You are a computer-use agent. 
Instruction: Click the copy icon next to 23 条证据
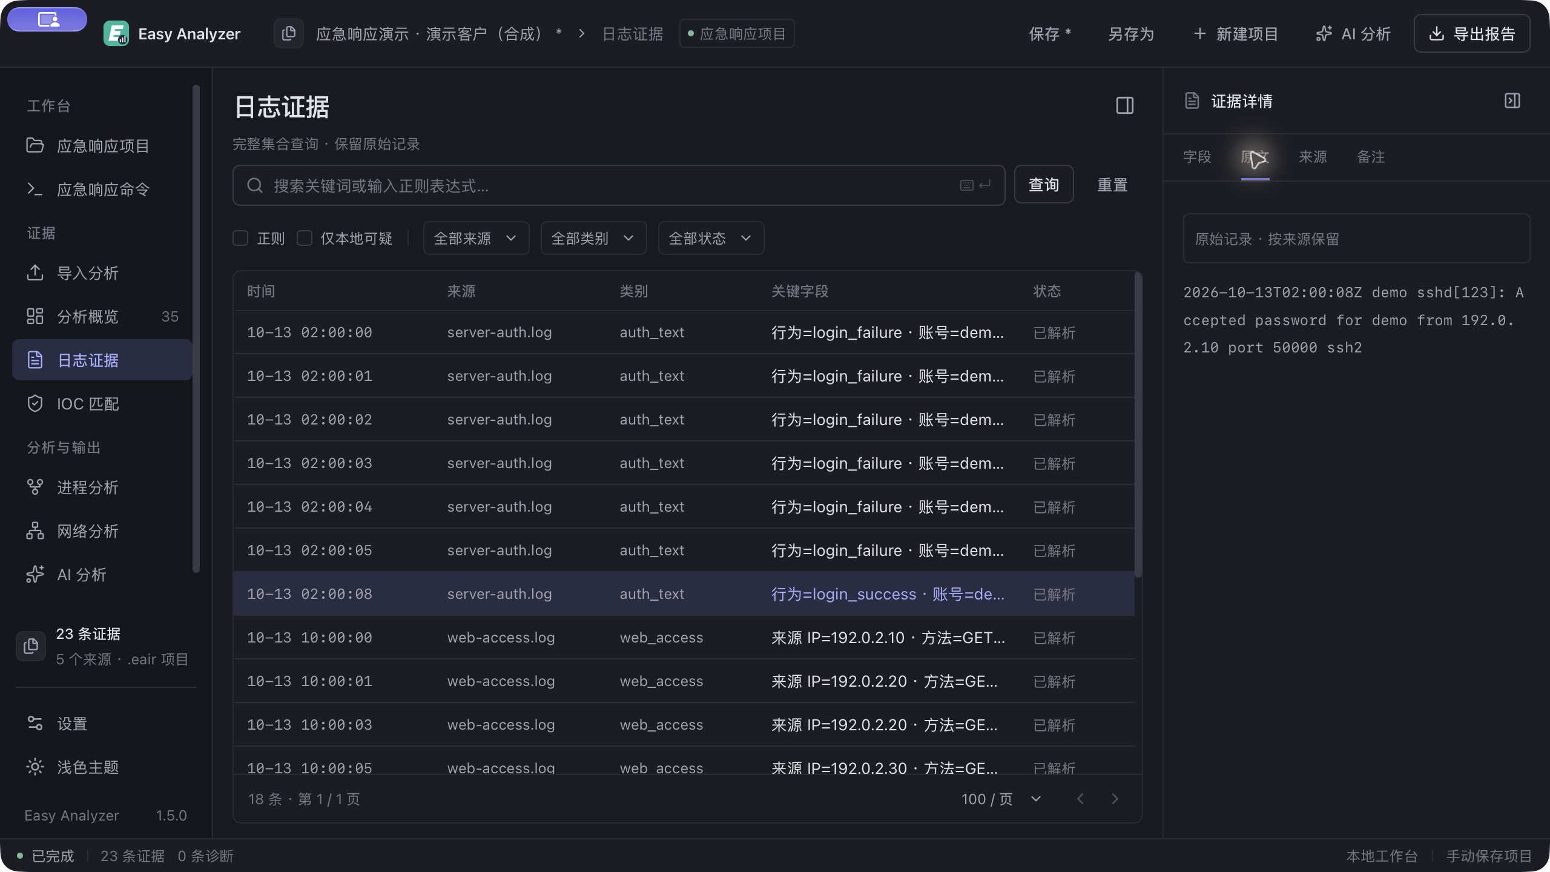(31, 646)
